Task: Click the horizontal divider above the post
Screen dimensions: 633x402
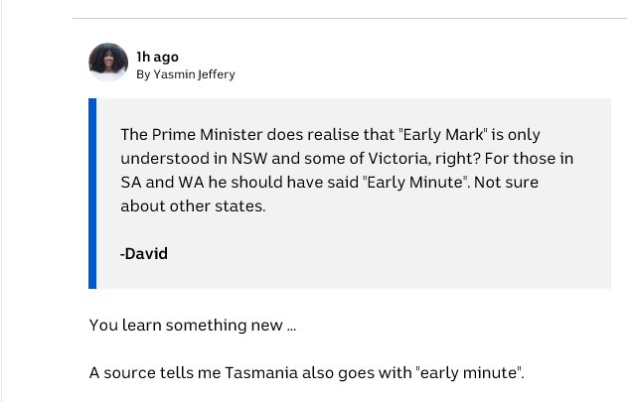Action: tap(348, 18)
